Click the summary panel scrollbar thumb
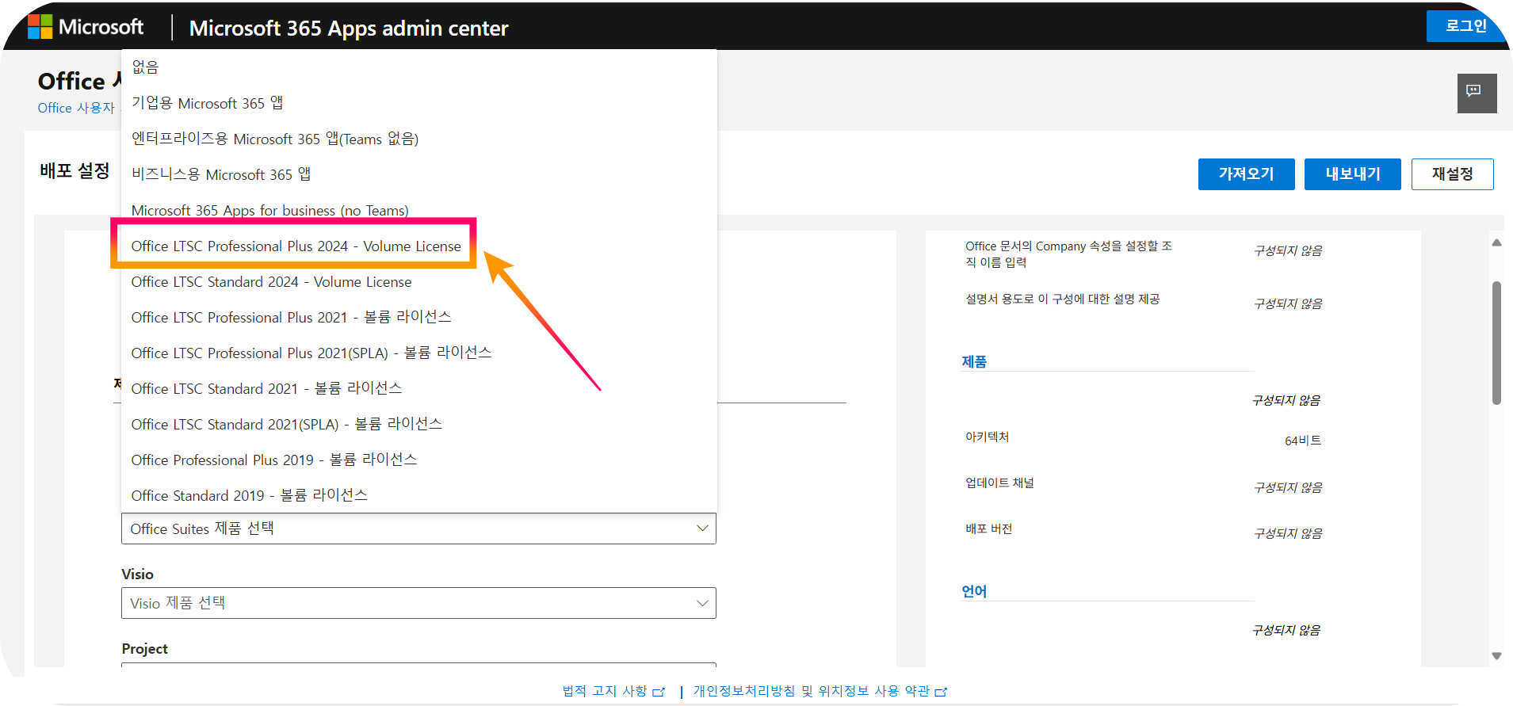The width and height of the screenshot is (1513, 706). [x=1496, y=342]
